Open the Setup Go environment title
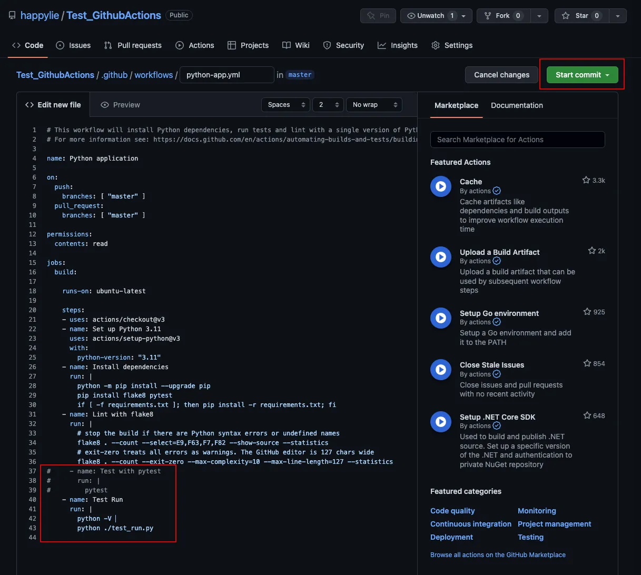The width and height of the screenshot is (641, 575). 499,313
